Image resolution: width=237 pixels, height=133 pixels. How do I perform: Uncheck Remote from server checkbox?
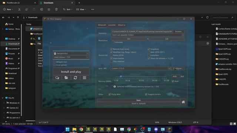111,49
